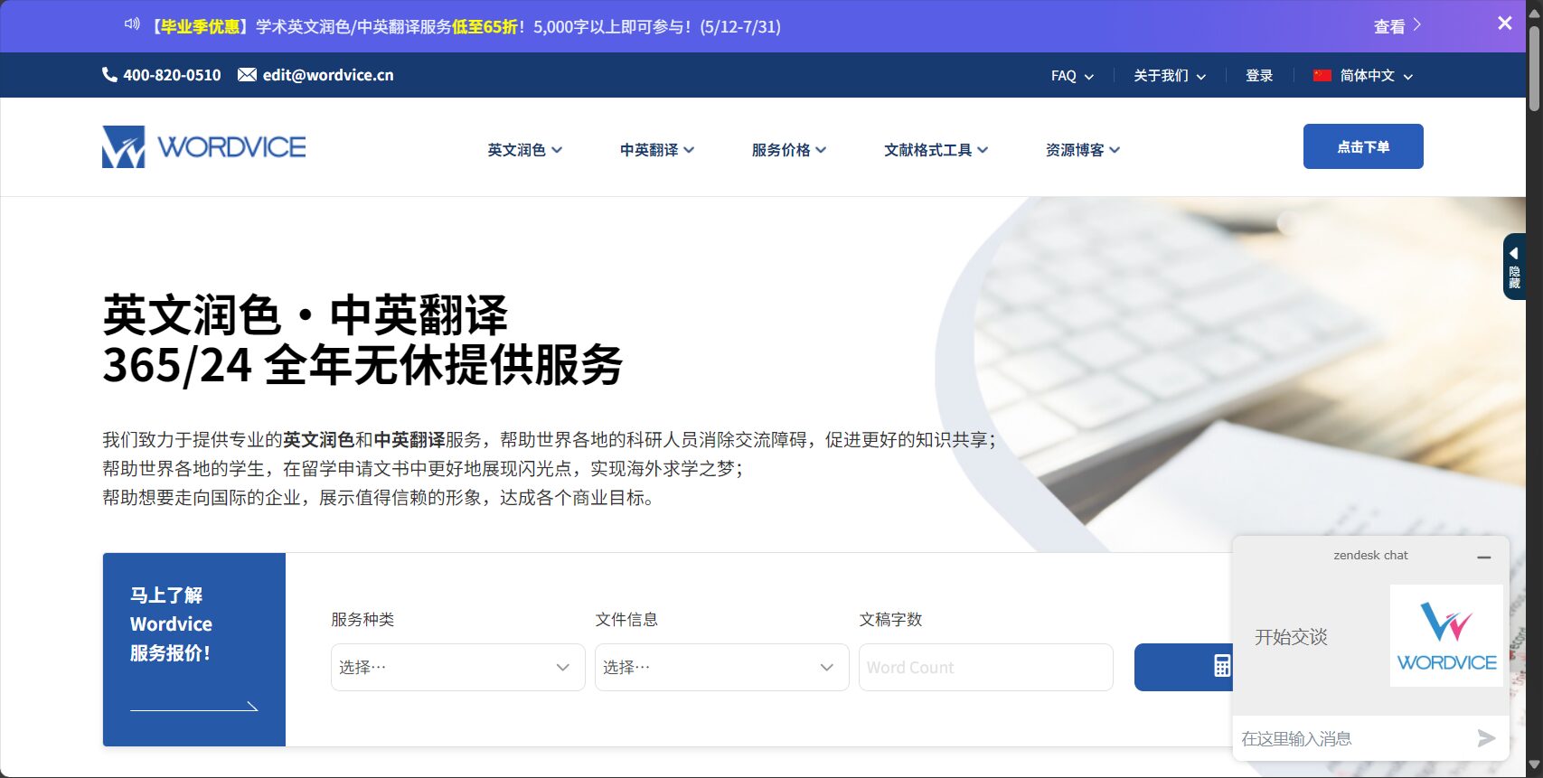Expand the FAQ dropdown menu
The width and height of the screenshot is (1543, 778).
[1072, 76]
